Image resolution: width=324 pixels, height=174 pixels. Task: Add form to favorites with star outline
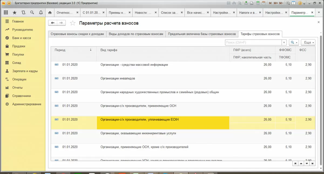pos(72,23)
